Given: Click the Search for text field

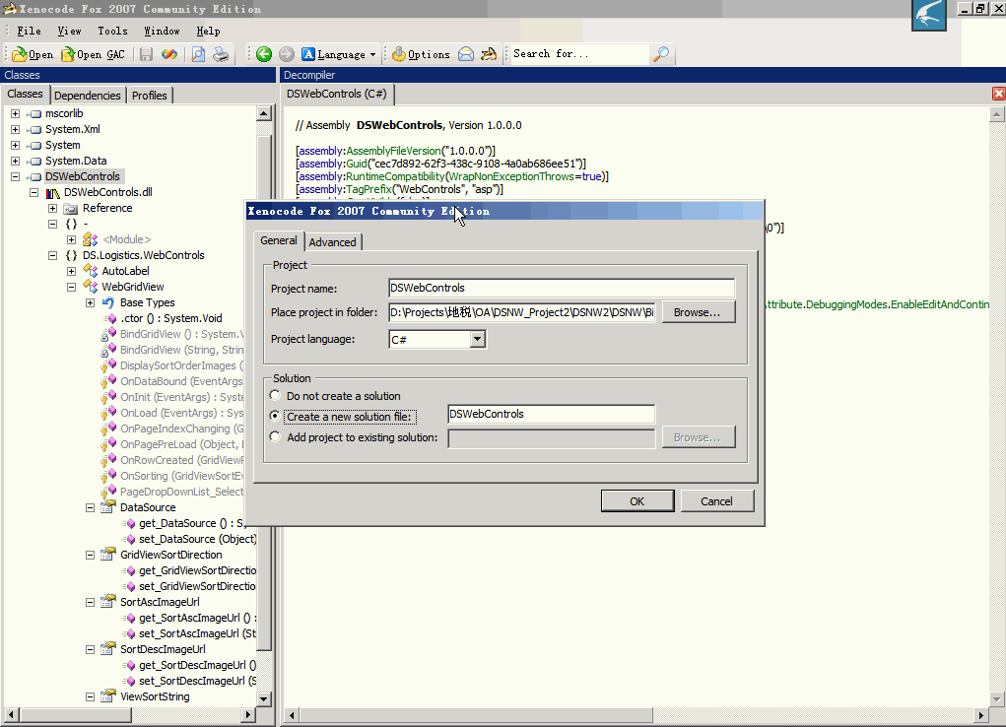Looking at the screenshot, I should tap(579, 54).
